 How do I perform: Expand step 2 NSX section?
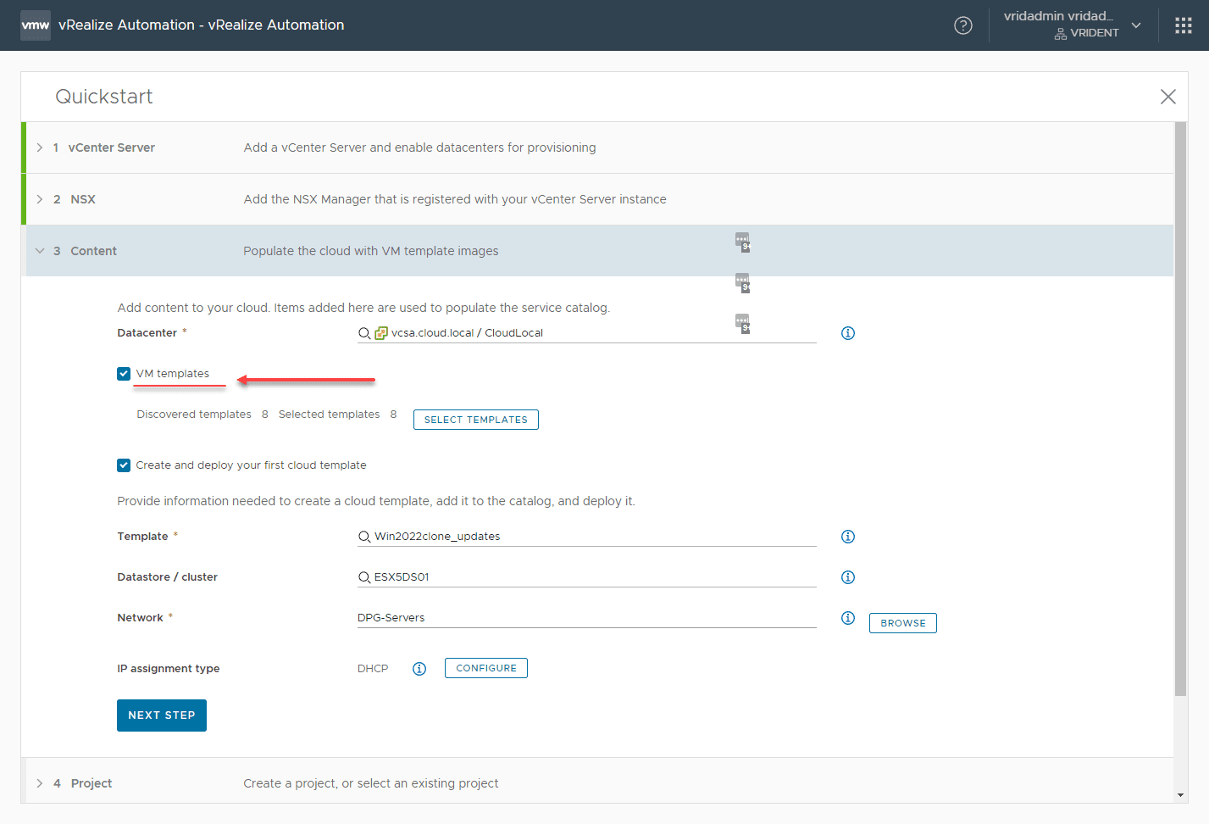[x=40, y=199]
